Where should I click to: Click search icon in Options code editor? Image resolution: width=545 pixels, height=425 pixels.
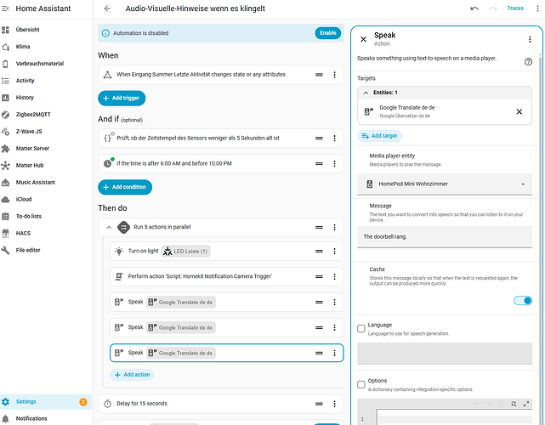(514, 404)
